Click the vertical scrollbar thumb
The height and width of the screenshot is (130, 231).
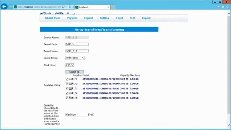point(229,65)
